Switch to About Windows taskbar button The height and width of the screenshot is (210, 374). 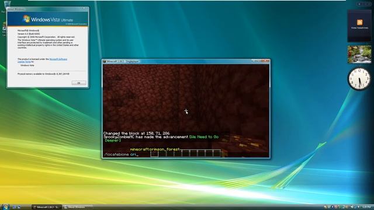pos(78,207)
